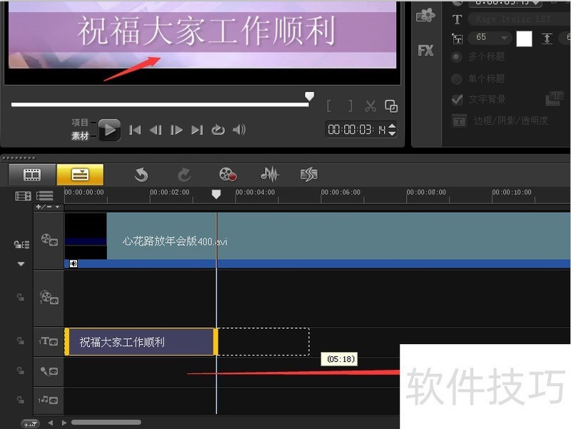Select the 单个标题 radio button
This screenshot has width=571, height=429.
tap(457, 78)
